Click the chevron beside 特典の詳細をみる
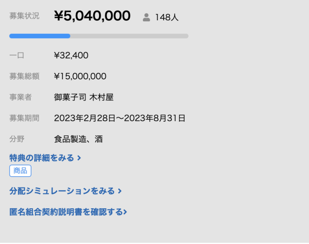This screenshot has width=309, height=244. tap(79, 158)
